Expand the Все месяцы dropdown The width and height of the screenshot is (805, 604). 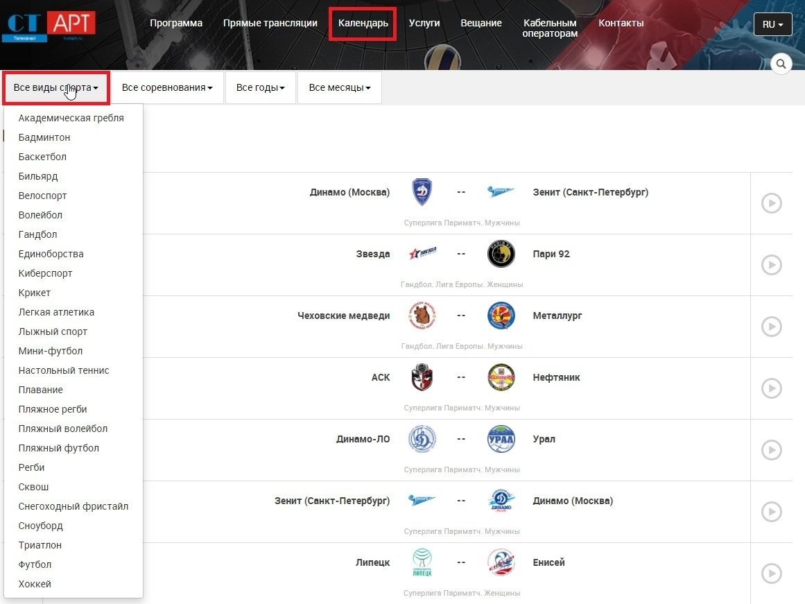tap(339, 88)
